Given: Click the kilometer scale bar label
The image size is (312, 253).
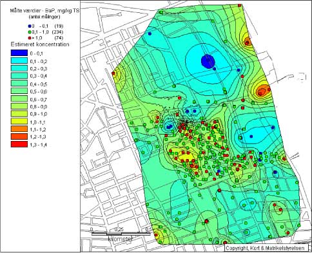Looking at the screenshot, I should [x=121, y=239].
